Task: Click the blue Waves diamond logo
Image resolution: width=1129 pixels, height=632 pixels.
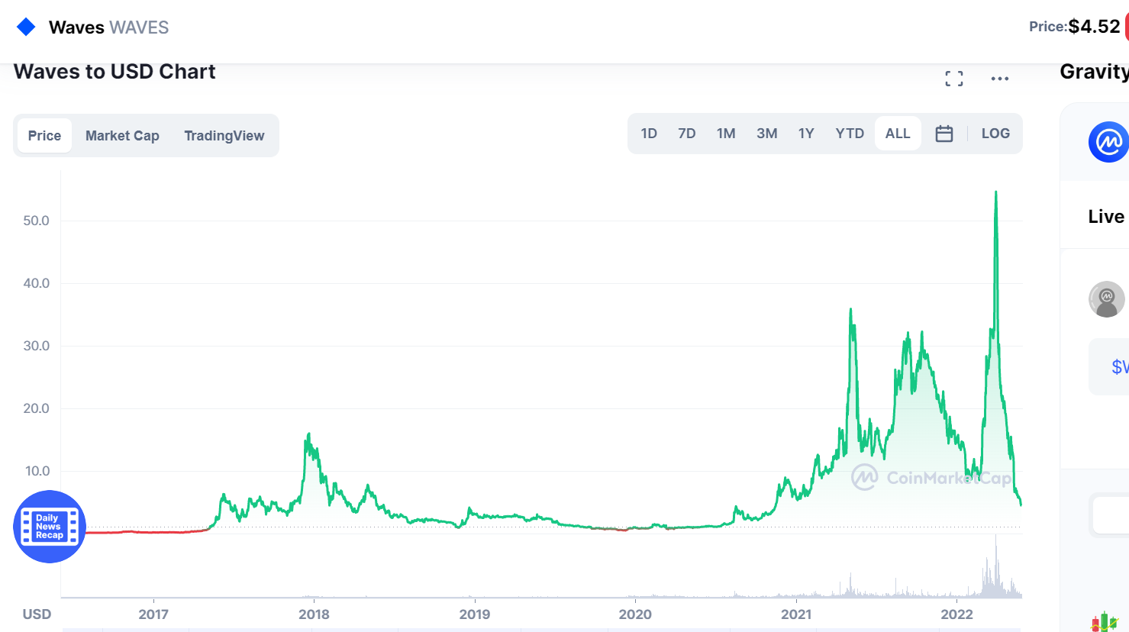Action: (26, 27)
